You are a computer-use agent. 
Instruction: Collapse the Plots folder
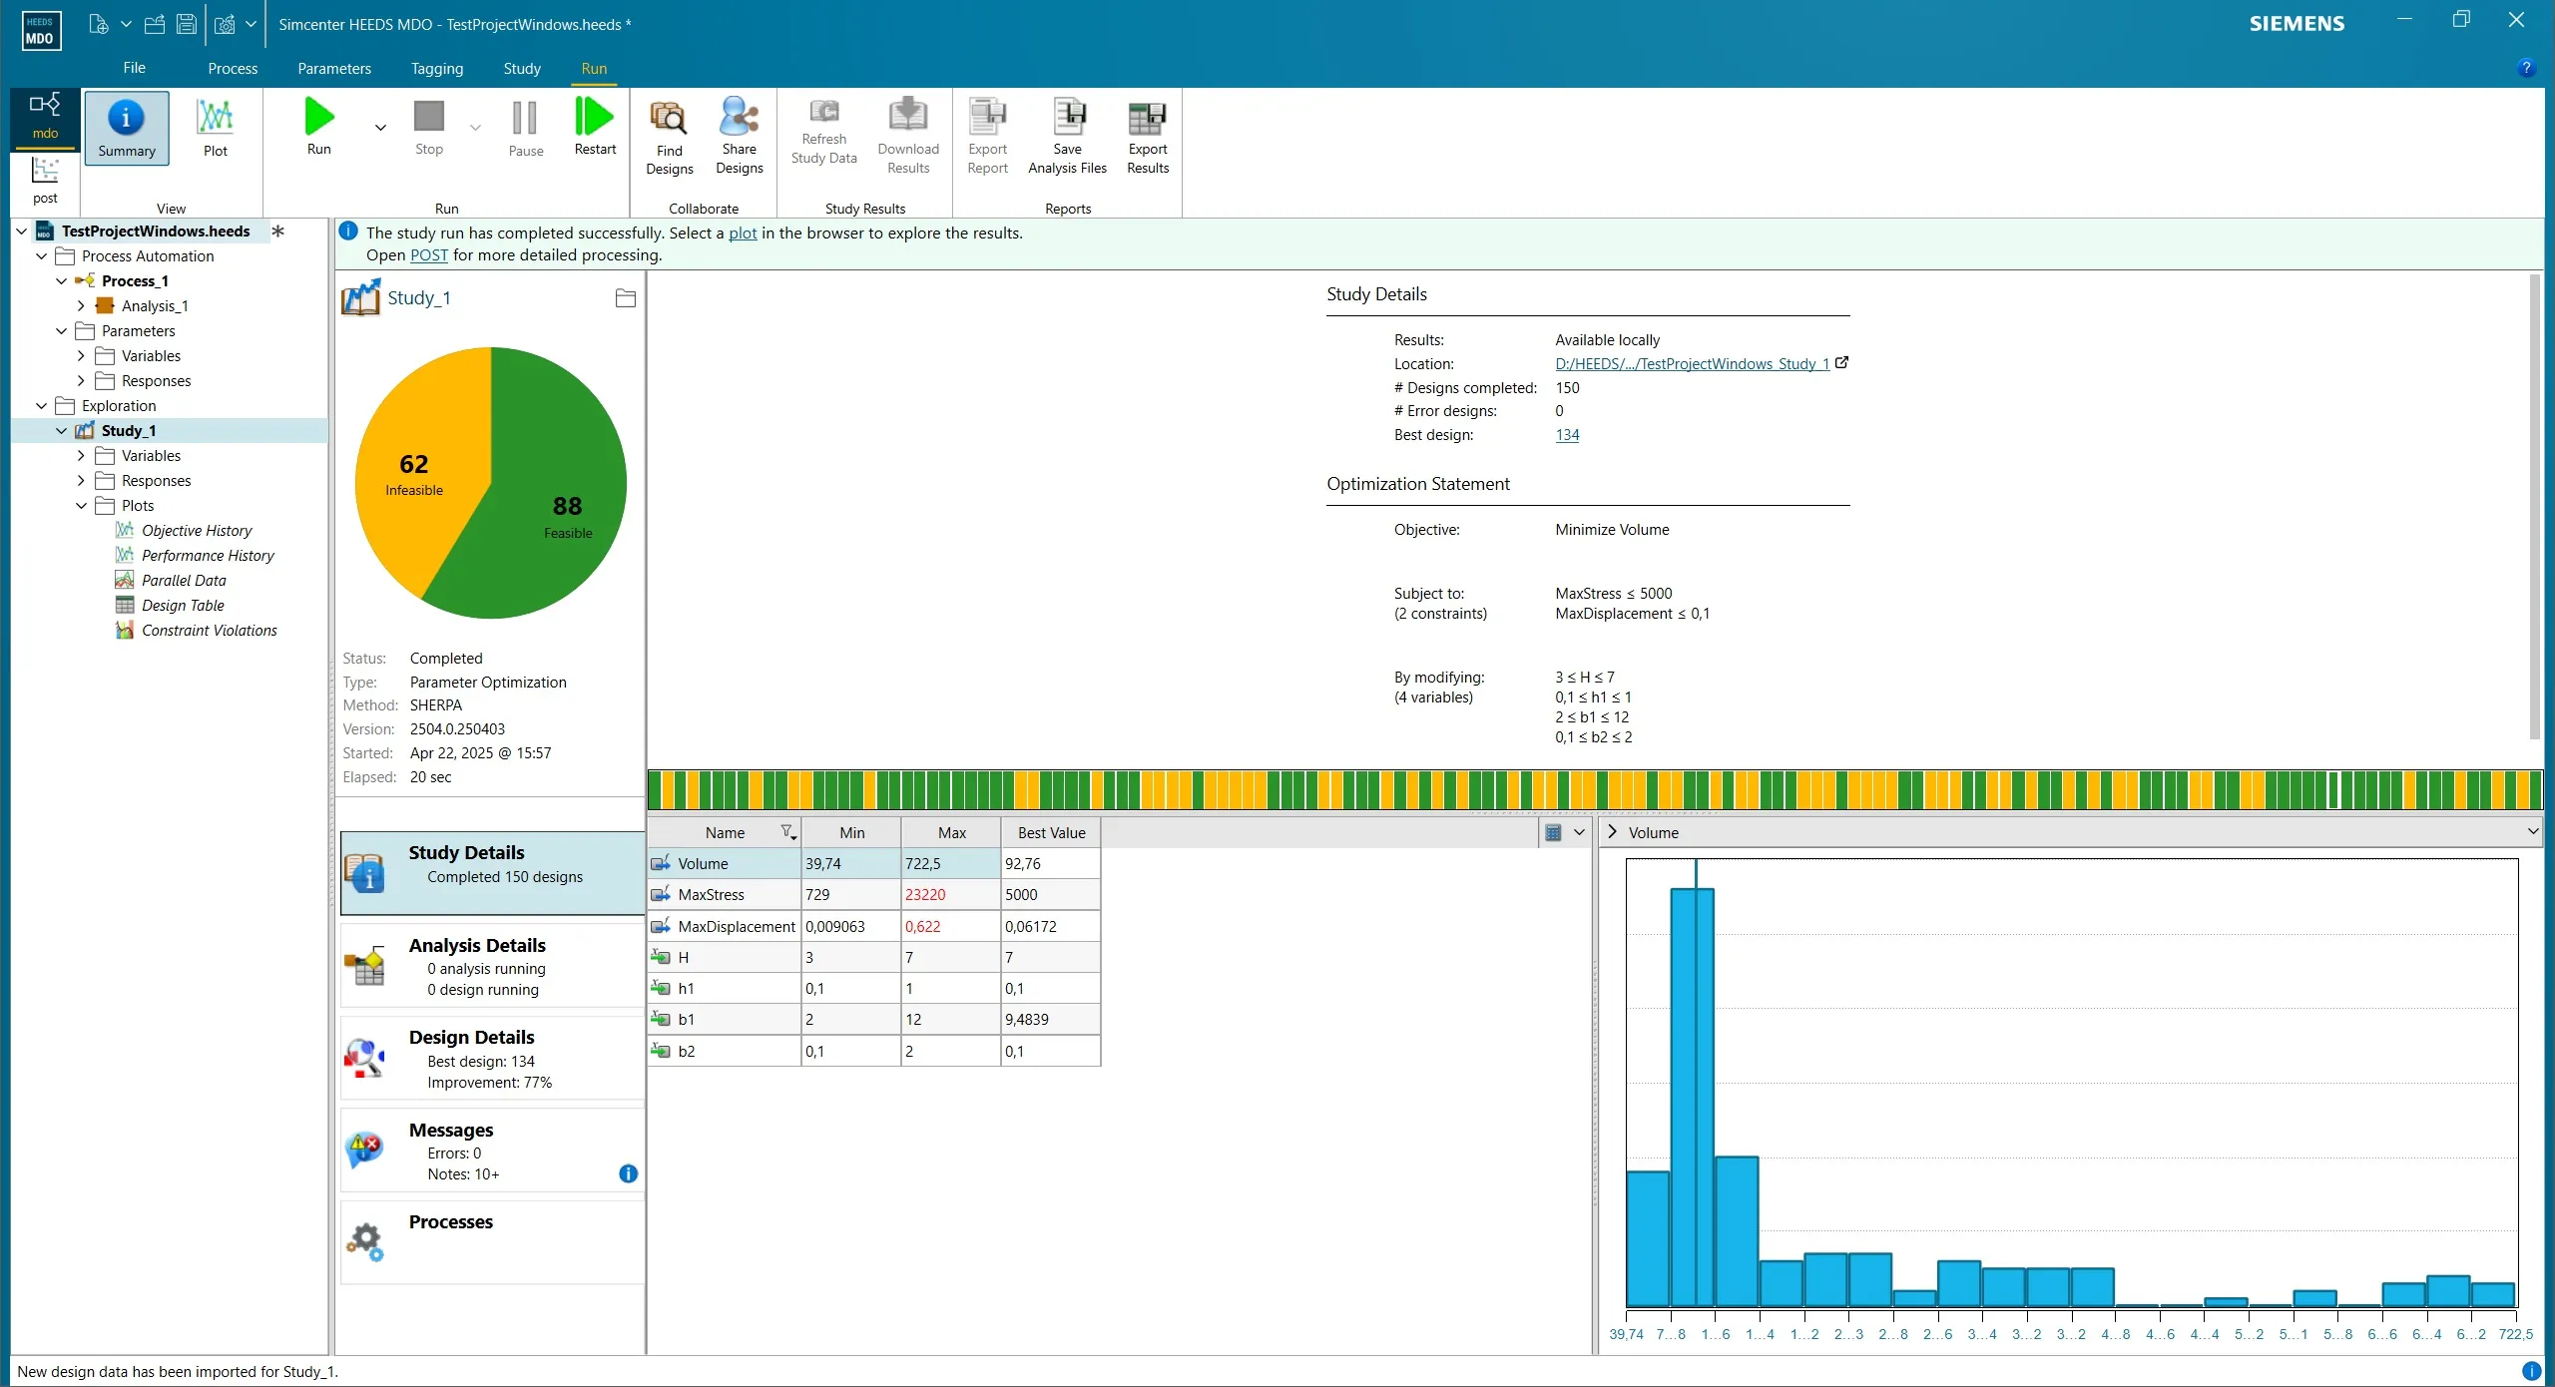(81, 506)
